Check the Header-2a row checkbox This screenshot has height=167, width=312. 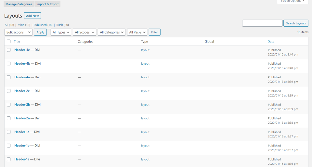pos(9,118)
